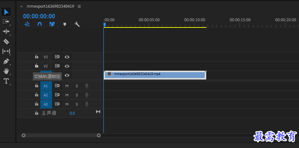Viewport: 299px width, 148px height.
Task: Target the V2 video track
Action: point(45,66)
